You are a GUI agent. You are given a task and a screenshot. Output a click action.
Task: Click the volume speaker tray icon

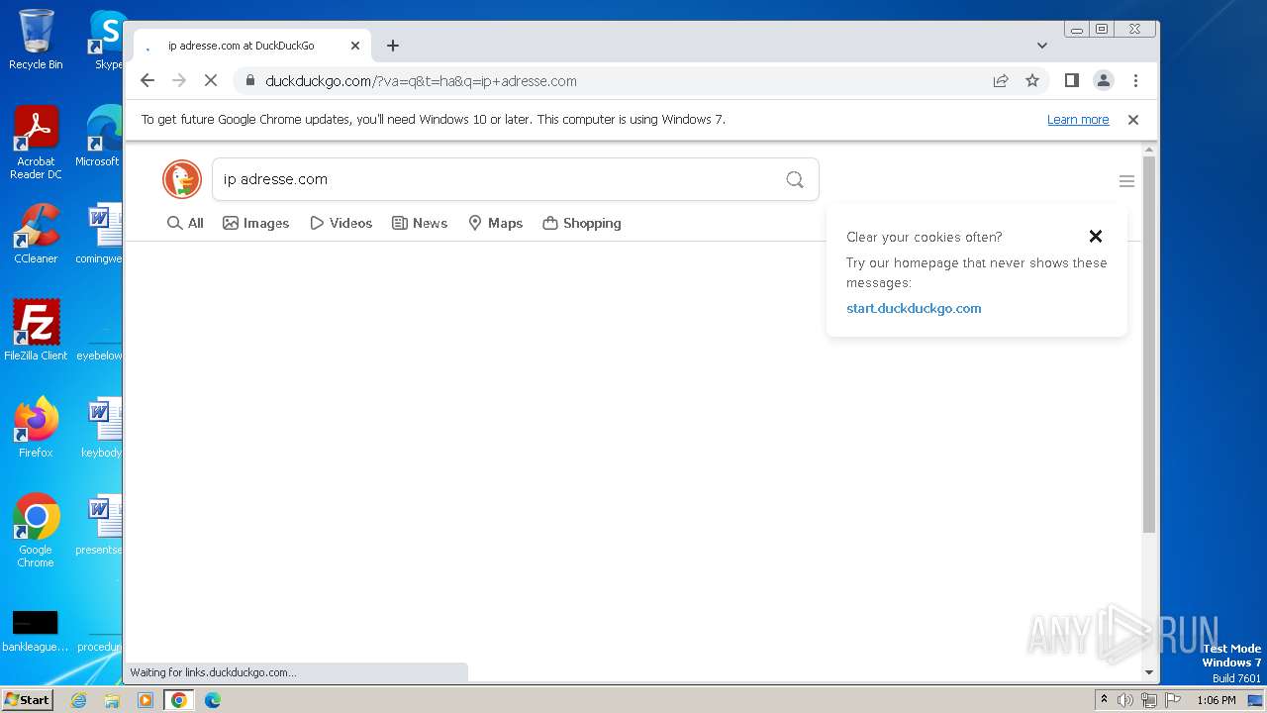[x=1125, y=700]
